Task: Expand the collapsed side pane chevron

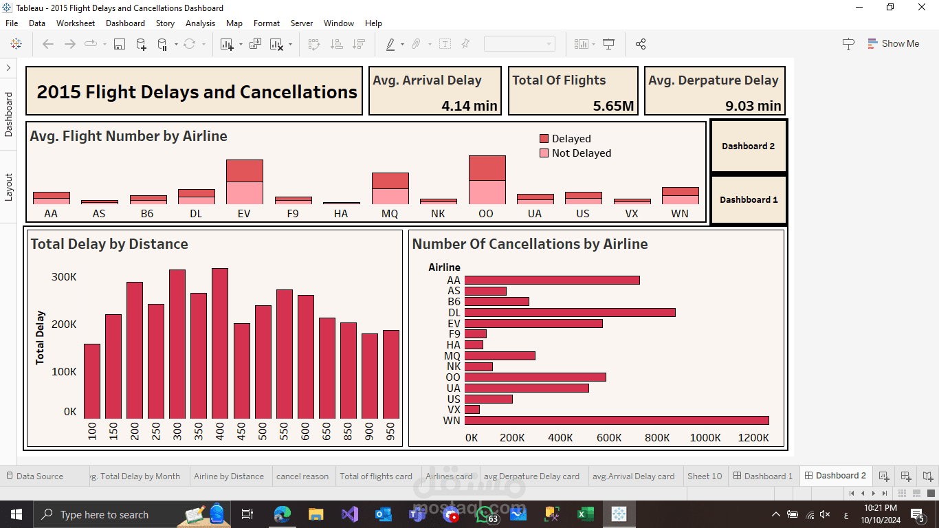Action: pyautogui.click(x=8, y=67)
